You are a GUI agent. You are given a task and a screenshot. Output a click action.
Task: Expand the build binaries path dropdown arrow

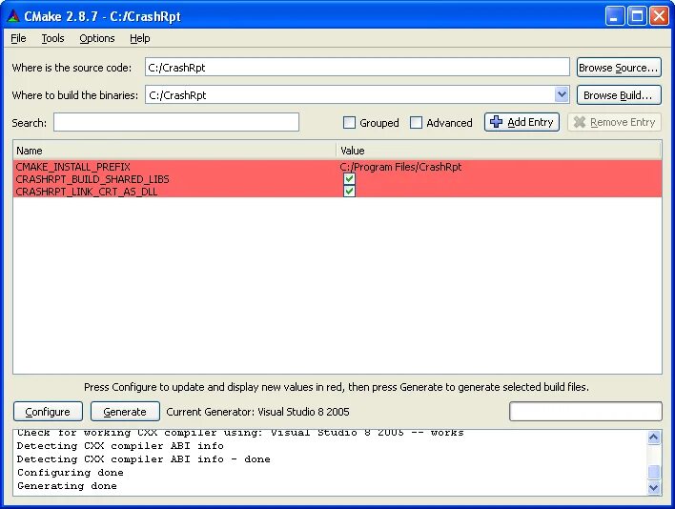pyautogui.click(x=562, y=94)
